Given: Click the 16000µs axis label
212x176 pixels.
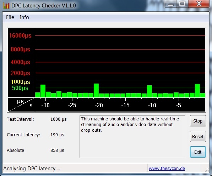Looking at the screenshot, I should [20, 36].
